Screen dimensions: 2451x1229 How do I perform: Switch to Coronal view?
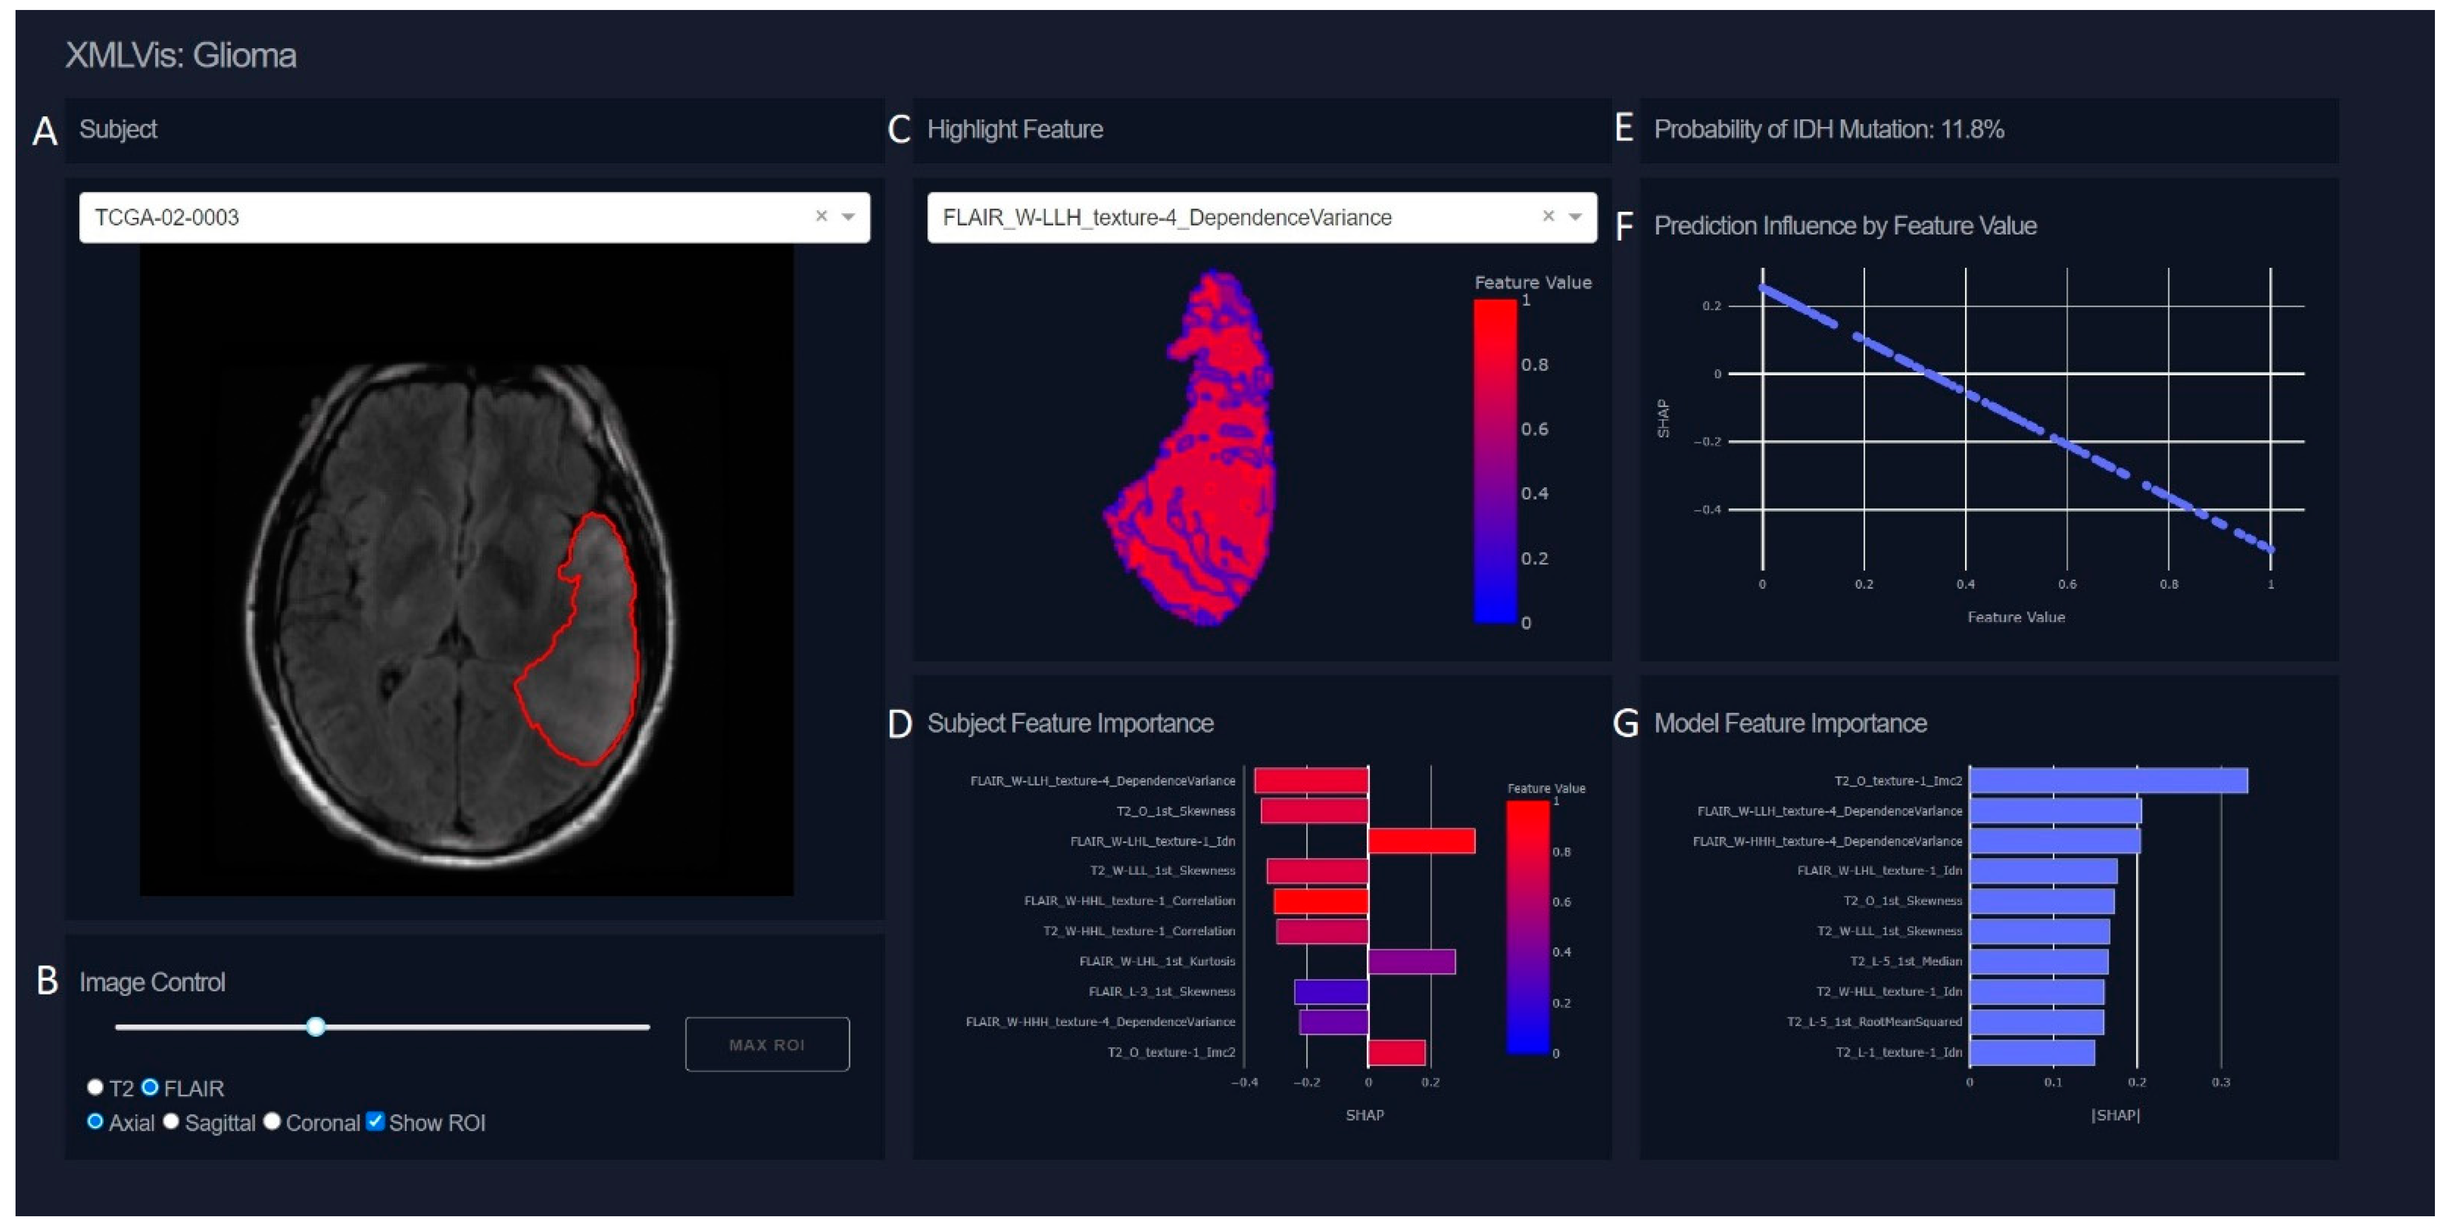[272, 1120]
